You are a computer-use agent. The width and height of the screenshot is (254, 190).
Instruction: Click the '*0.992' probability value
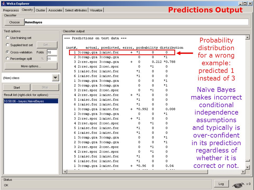tap(142, 109)
